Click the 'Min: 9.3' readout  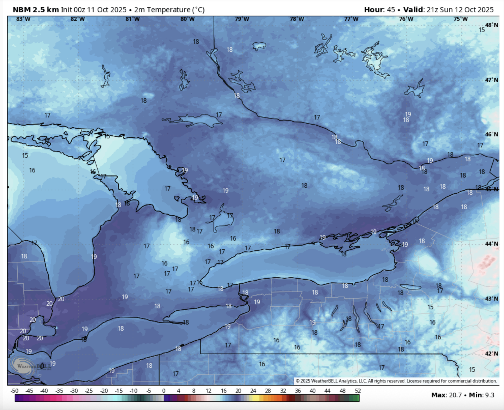[x=481, y=395]
